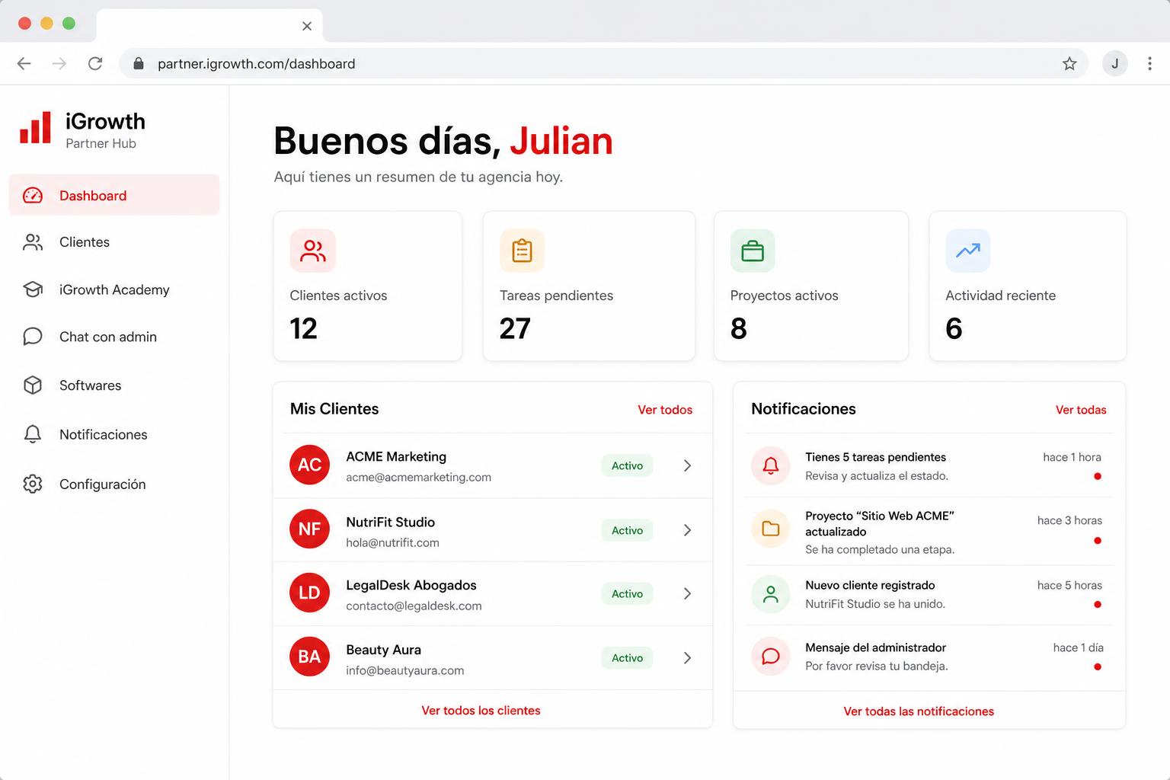The height and width of the screenshot is (780, 1170).
Task: Click the LD avatar for LegalDesk Abogados
Action: [309, 593]
